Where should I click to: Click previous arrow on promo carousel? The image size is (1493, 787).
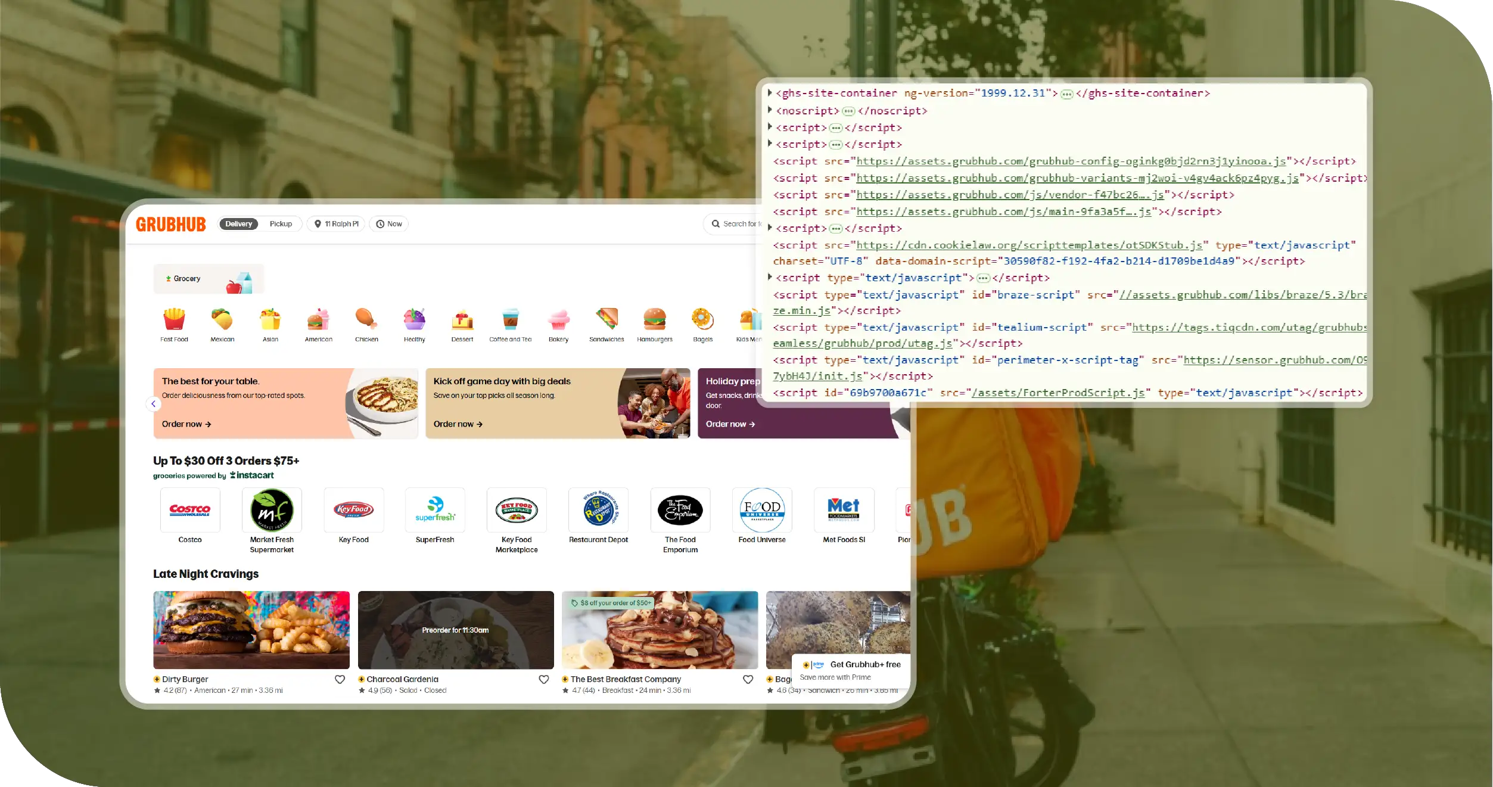tap(154, 404)
